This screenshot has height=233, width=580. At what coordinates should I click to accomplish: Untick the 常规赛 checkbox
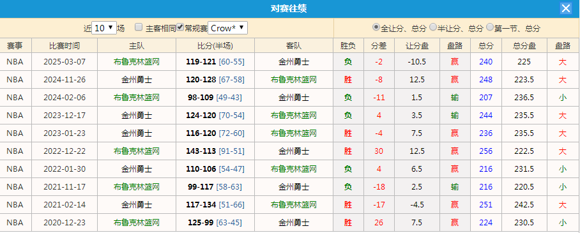pyautogui.click(x=180, y=27)
